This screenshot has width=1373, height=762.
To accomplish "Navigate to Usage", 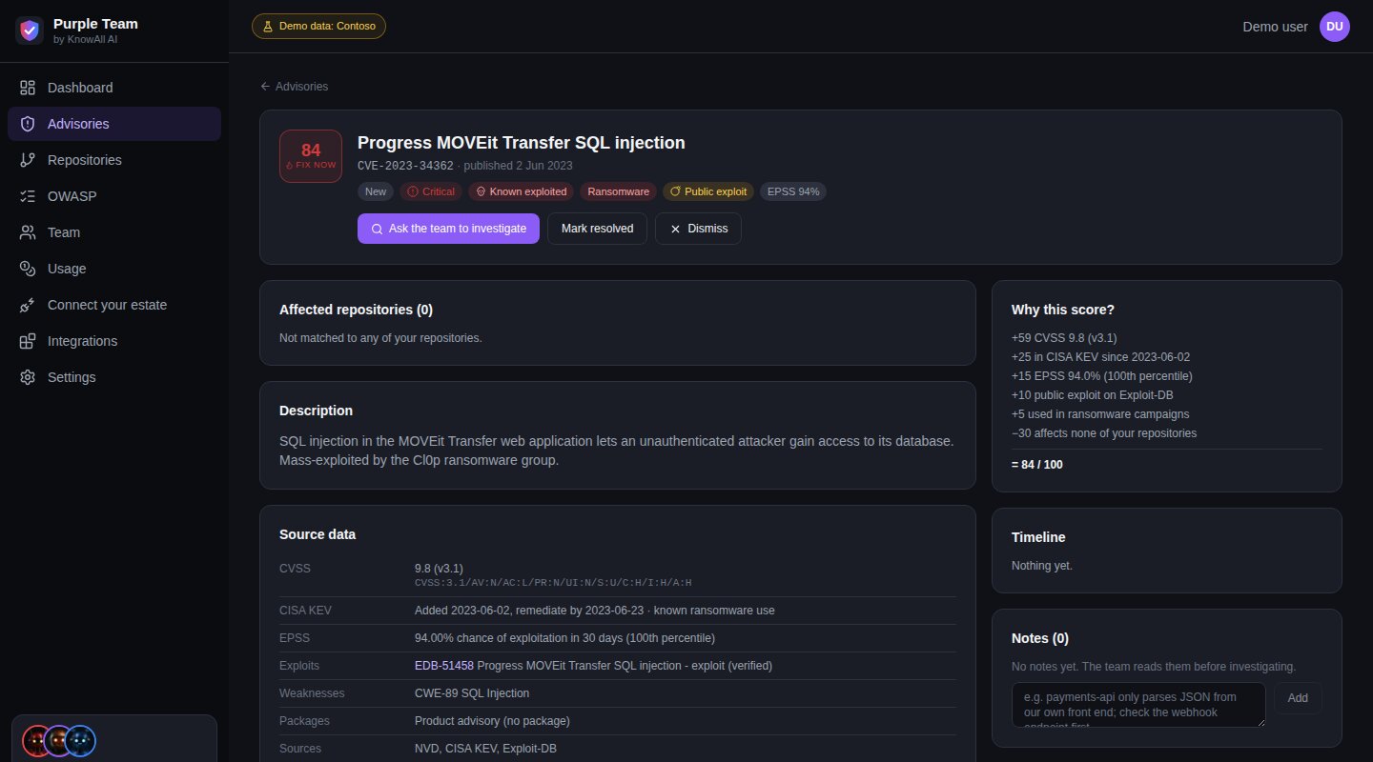I will point(114,269).
